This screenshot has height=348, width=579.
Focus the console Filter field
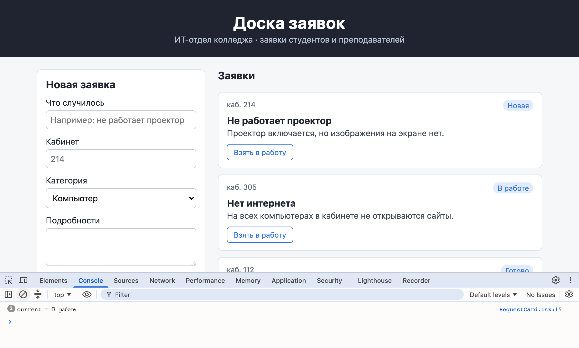pyautogui.click(x=282, y=295)
